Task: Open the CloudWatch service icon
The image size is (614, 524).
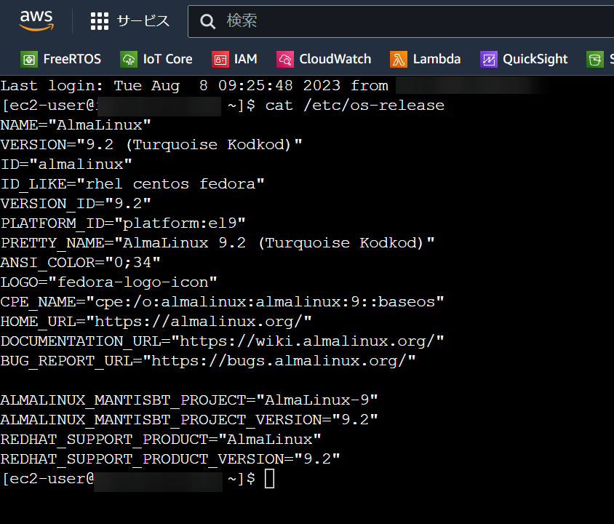Action: coord(284,59)
